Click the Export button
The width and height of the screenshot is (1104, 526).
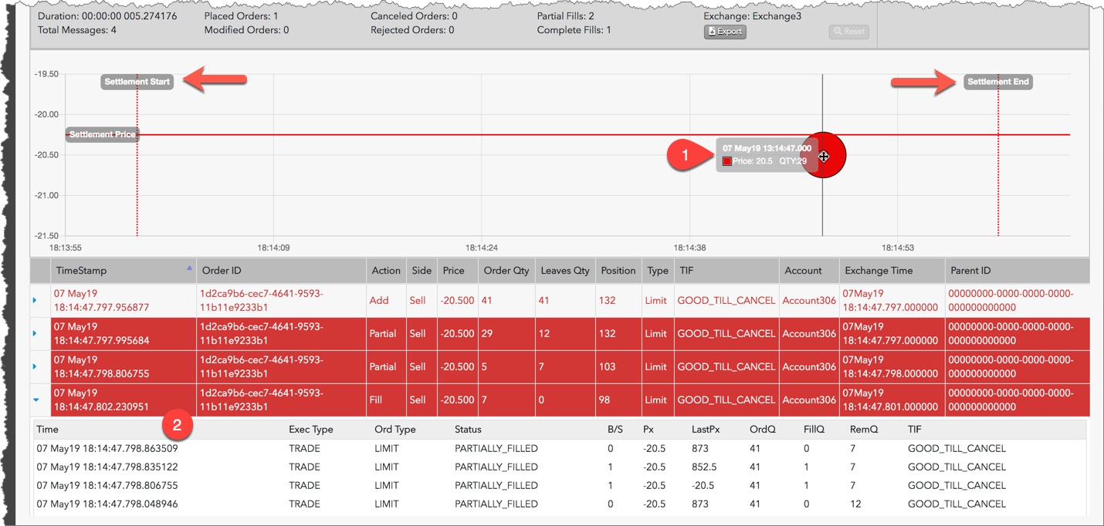725,32
